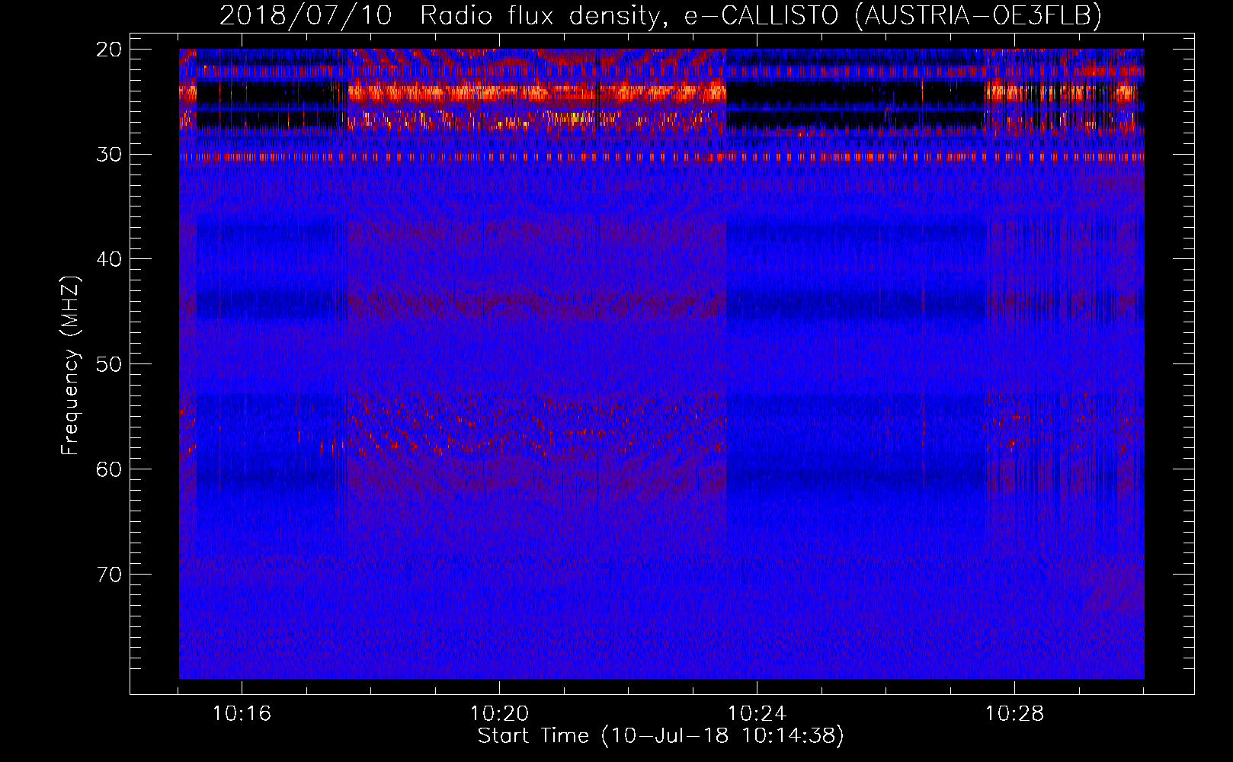Click the time tick label '10:28'

point(1014,714)
